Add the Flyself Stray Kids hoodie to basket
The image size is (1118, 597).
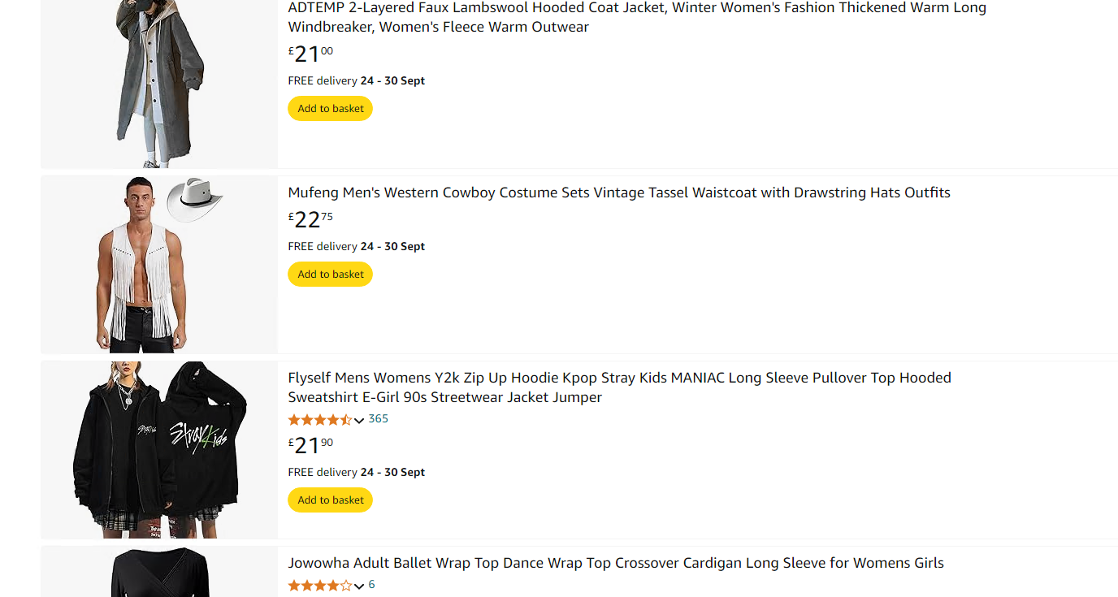pyautogui.click(x=330, y=500)
